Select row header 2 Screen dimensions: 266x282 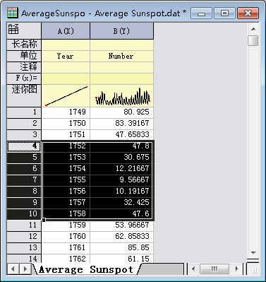click(x=24, y=124)
